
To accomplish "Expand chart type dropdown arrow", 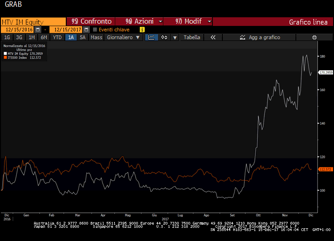I will pos(175,37).
